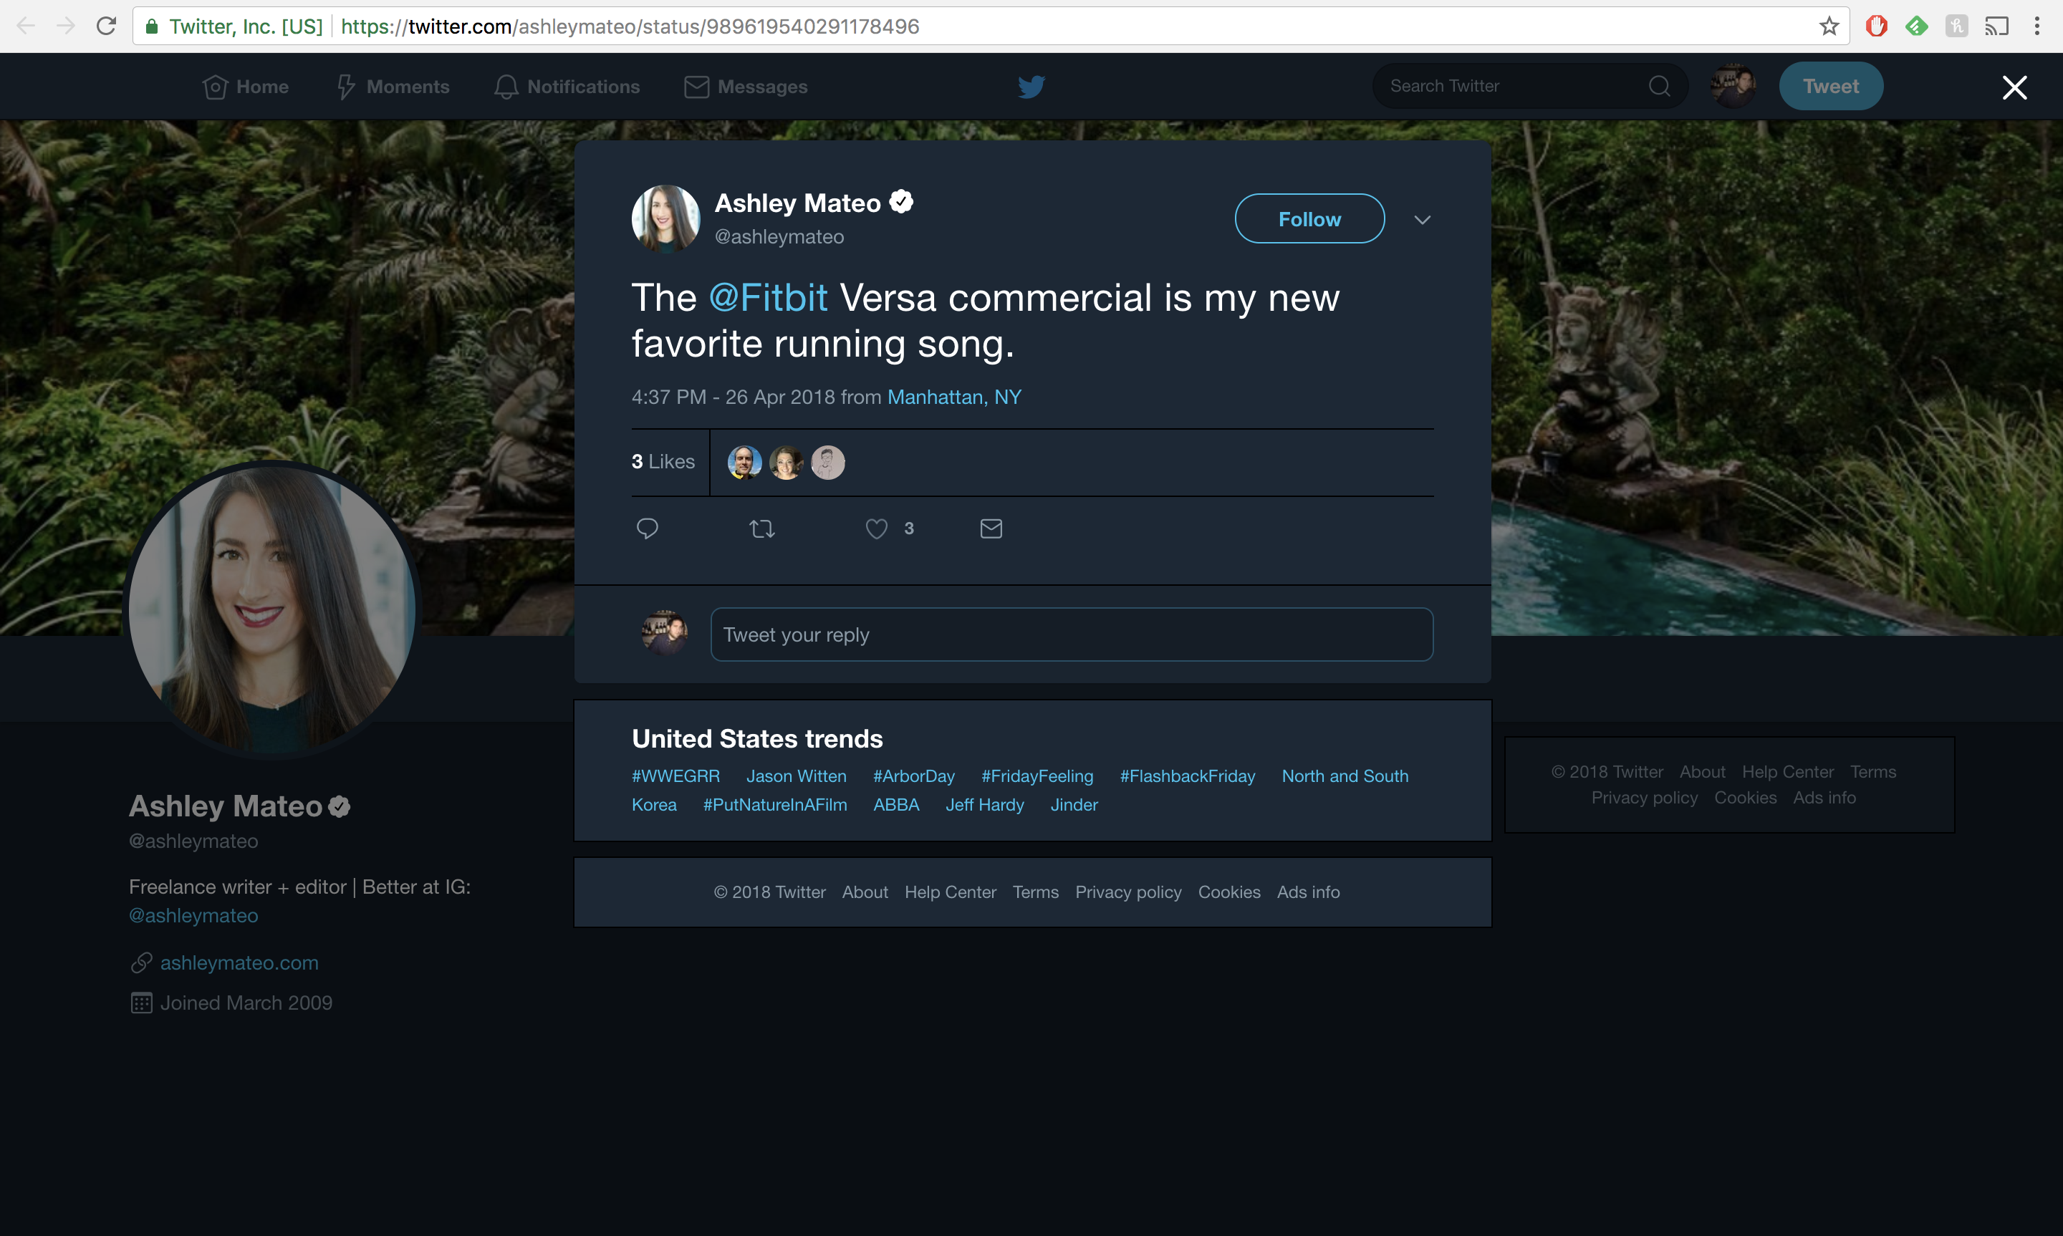This screenshot has width=2063, height=1236.
Task: Click the retweet icon
Action: pyautogui.click(x=761, y=529)
